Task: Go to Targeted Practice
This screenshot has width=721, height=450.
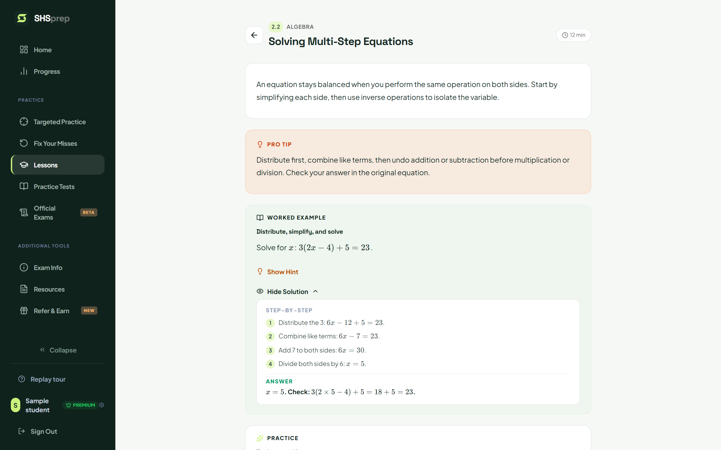Action: click(58, 122)
